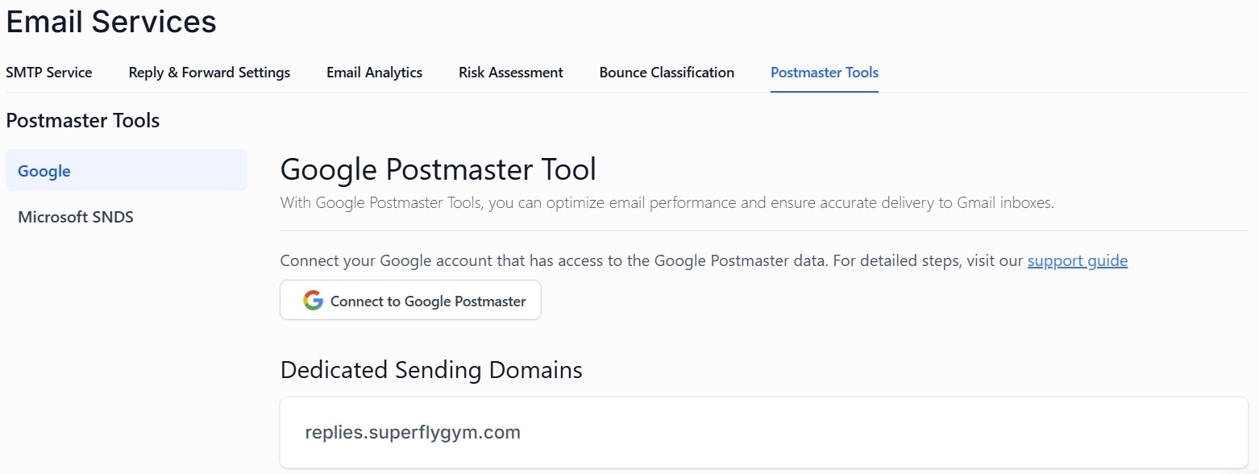The width and height of the screenshot is (1259, 474).
Task: Switch to Reply & Forward Settings tab
Action: (x=210, y=73)
